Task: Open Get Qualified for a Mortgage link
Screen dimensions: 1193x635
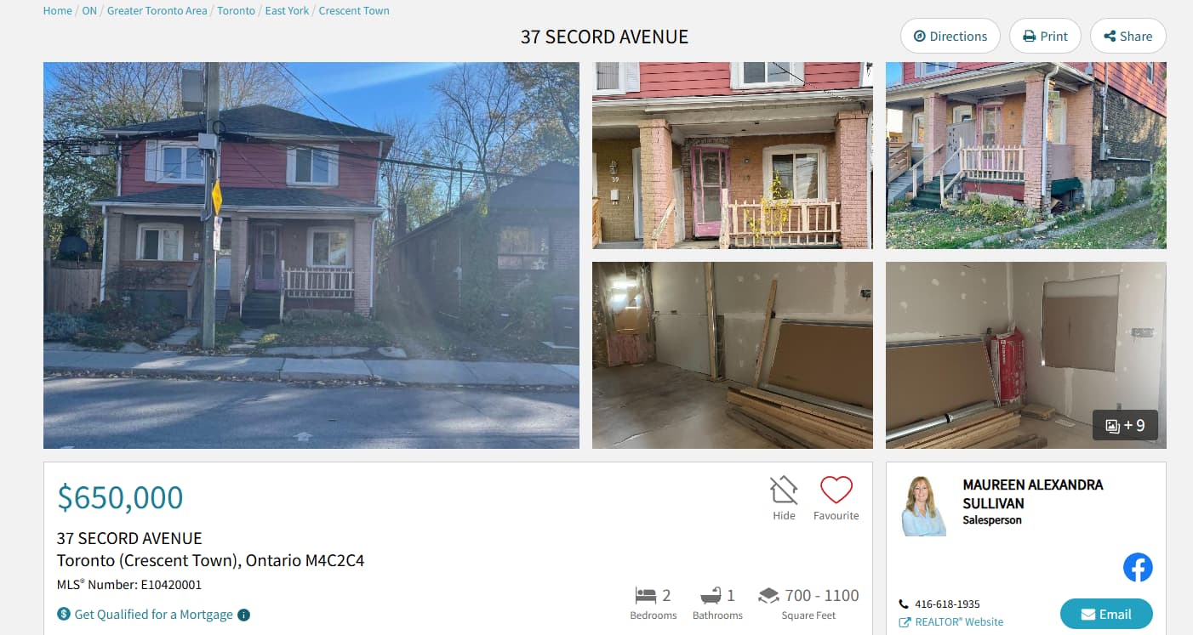Action: pyautogui.click(x=153, y=615)
